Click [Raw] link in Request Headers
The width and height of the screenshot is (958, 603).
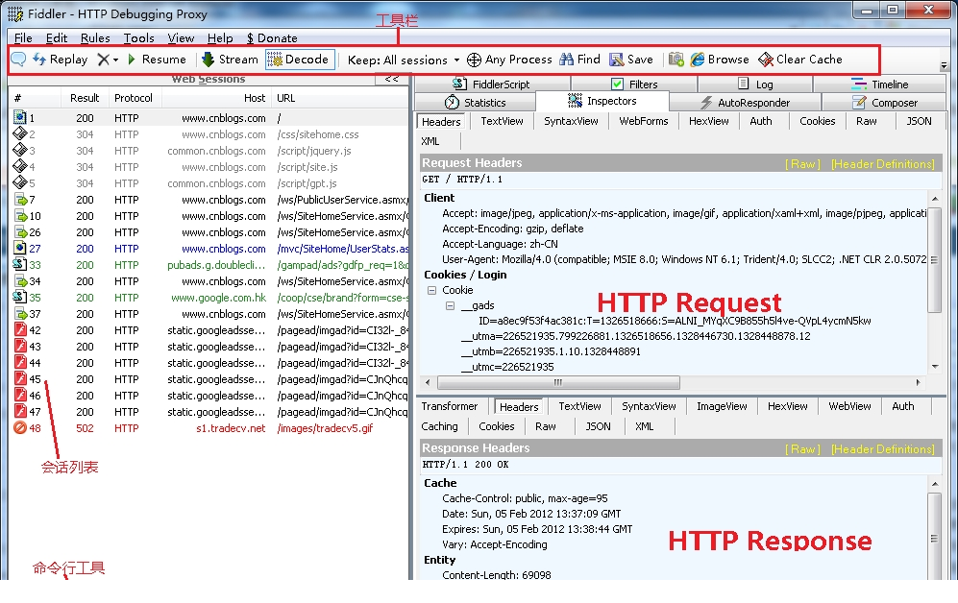[802, 163]
